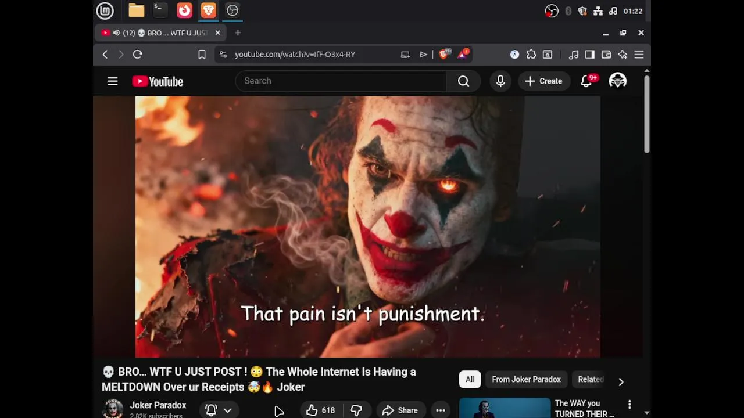This screenshot has width=744, height=418.
Task: Bookmark this page
Action: tap(202, 55)
